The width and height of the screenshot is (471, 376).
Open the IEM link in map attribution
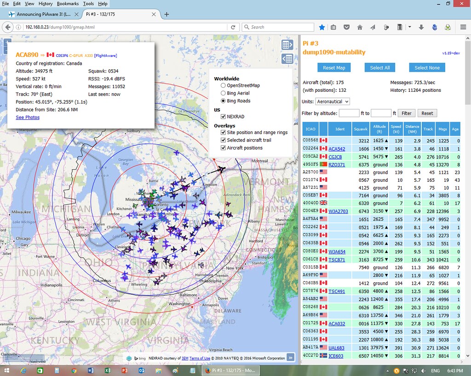[185, 358]
